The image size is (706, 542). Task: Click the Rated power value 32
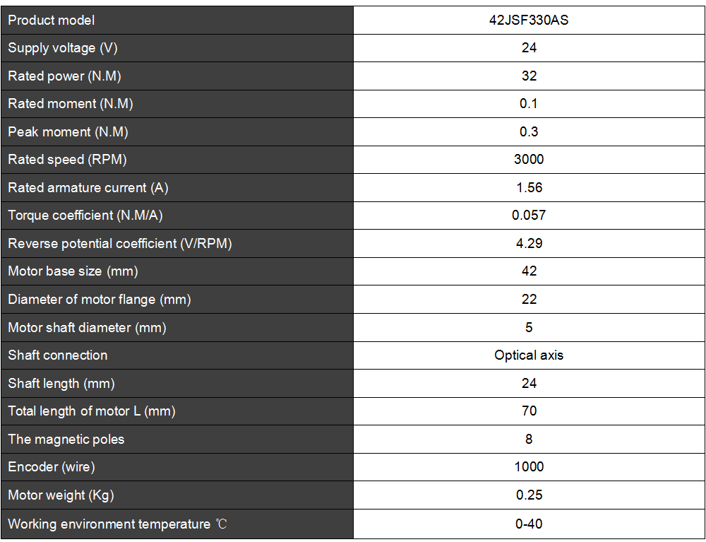(x=529, y=76)
